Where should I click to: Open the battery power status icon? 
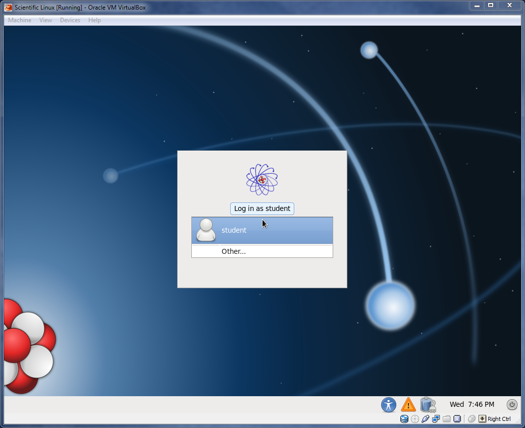(x=428, y=405)
